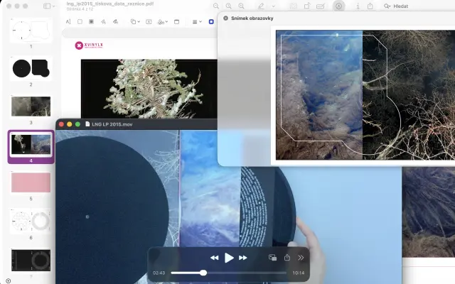Image resolution: width=455 pixels, height=284 pixels.
Task: Toggle the sidebar view button in Preview
Action: tap(48, 6)
